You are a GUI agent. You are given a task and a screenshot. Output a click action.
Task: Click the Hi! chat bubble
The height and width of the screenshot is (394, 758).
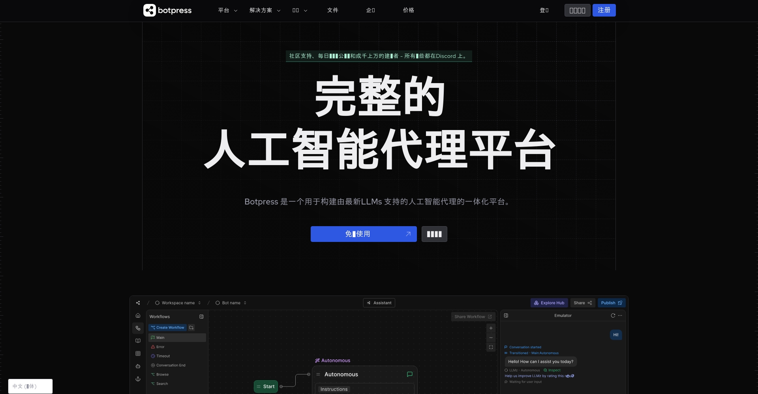[x=616, y=335]
